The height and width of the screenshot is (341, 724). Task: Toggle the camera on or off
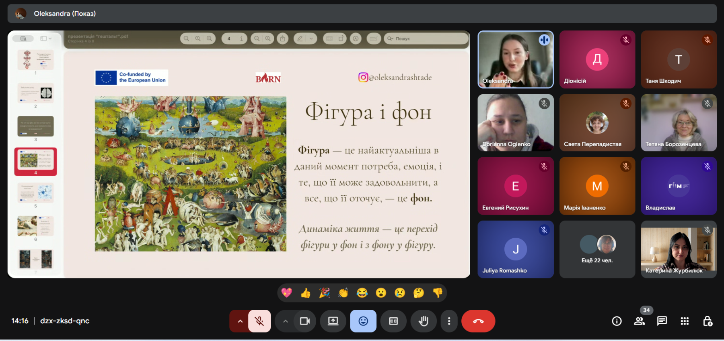coord(305,321)
